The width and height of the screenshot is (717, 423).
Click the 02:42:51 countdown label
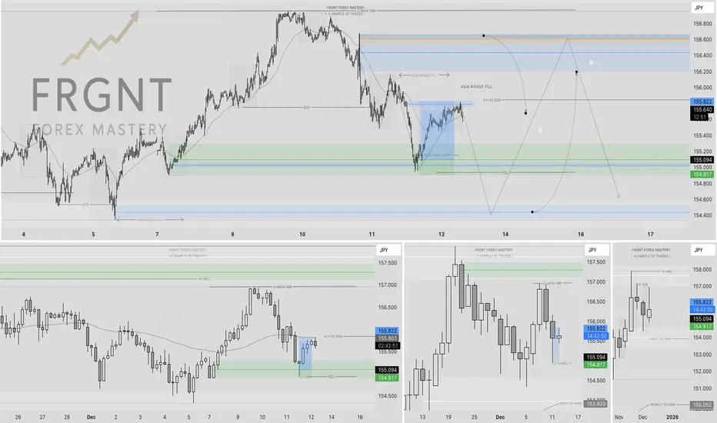coord(387,346)
